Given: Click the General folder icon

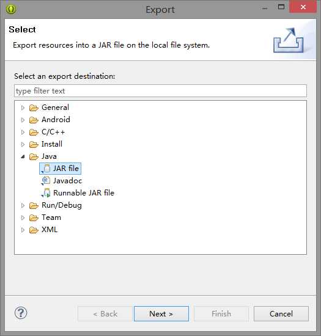Looking at the screenshot, I should (34, 108).
